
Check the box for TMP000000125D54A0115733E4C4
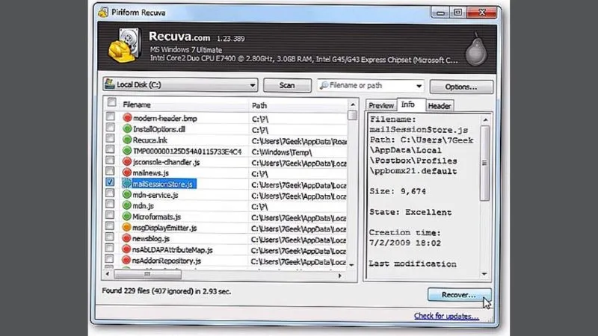coord(110,149)
